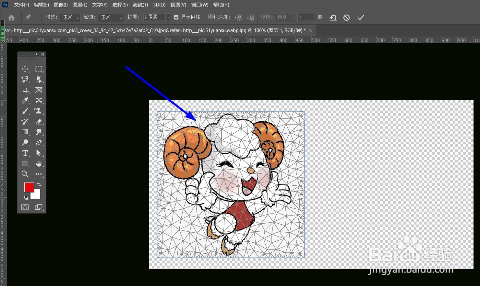Move pin depth backward icon
Image resolution: width=480 pixels, height=286 pixels.
[250, 17]
